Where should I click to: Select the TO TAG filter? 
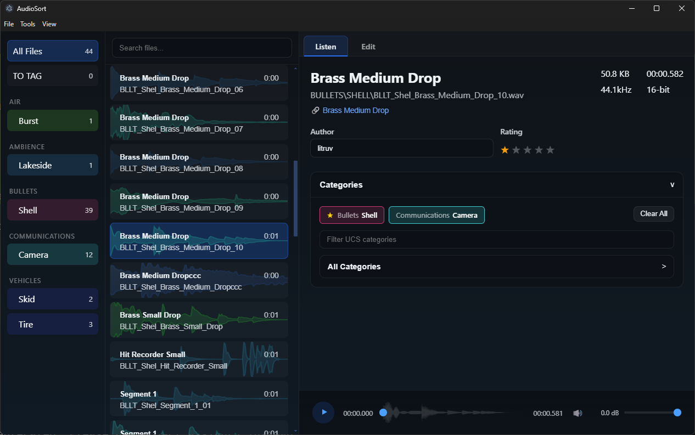[52, 76]
